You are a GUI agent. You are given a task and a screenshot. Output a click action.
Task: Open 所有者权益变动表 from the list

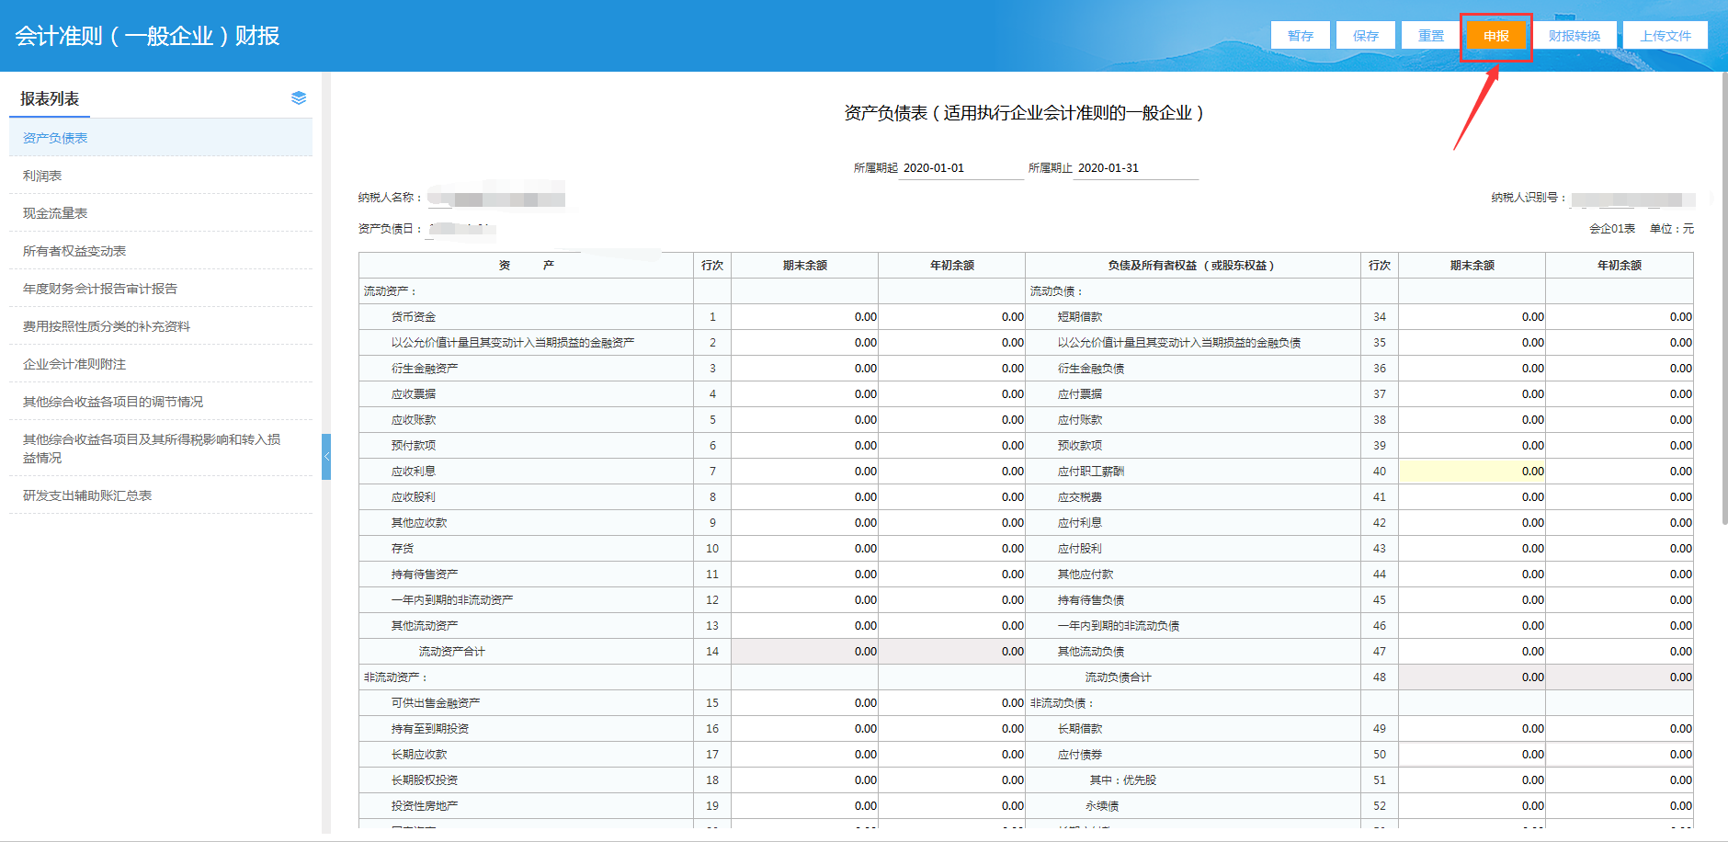[x=74, y=251]
